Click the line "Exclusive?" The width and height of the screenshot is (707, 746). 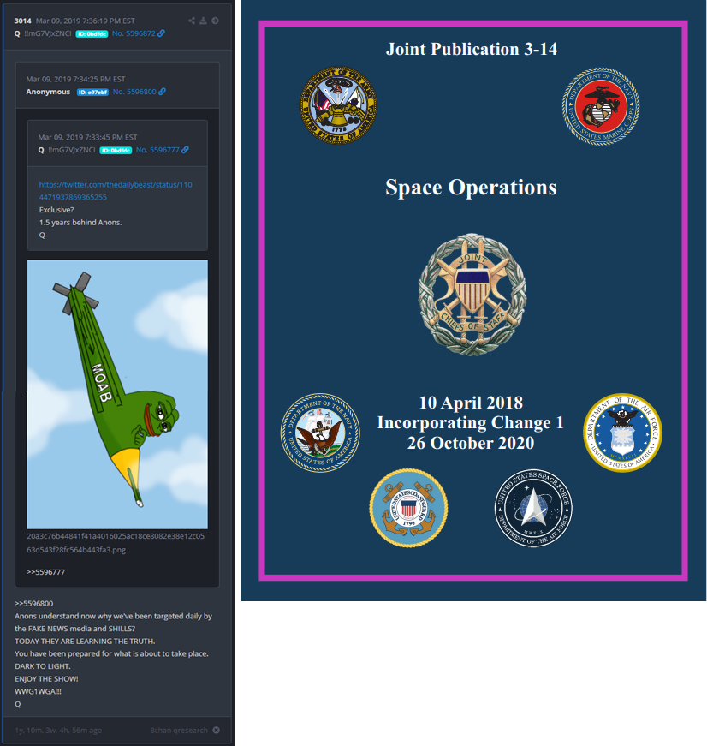pyautogui.click(x=56, y=210)
